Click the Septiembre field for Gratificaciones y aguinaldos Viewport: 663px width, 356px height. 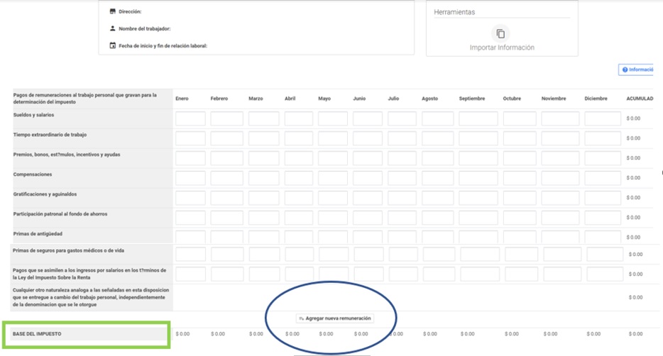coord(478,197)
